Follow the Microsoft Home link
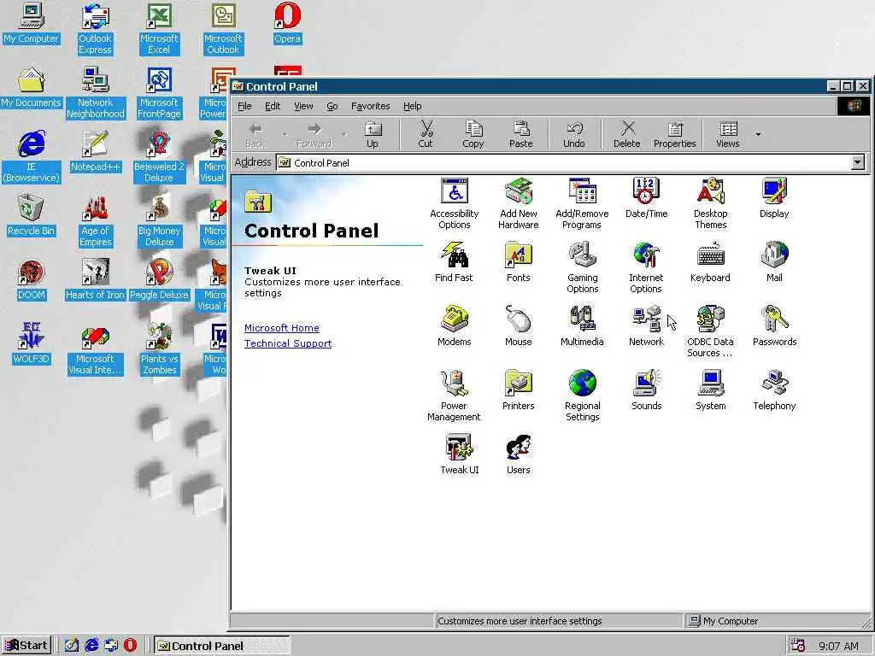The image size is (875, 656). pyautogui.click(x=282, y=328)
